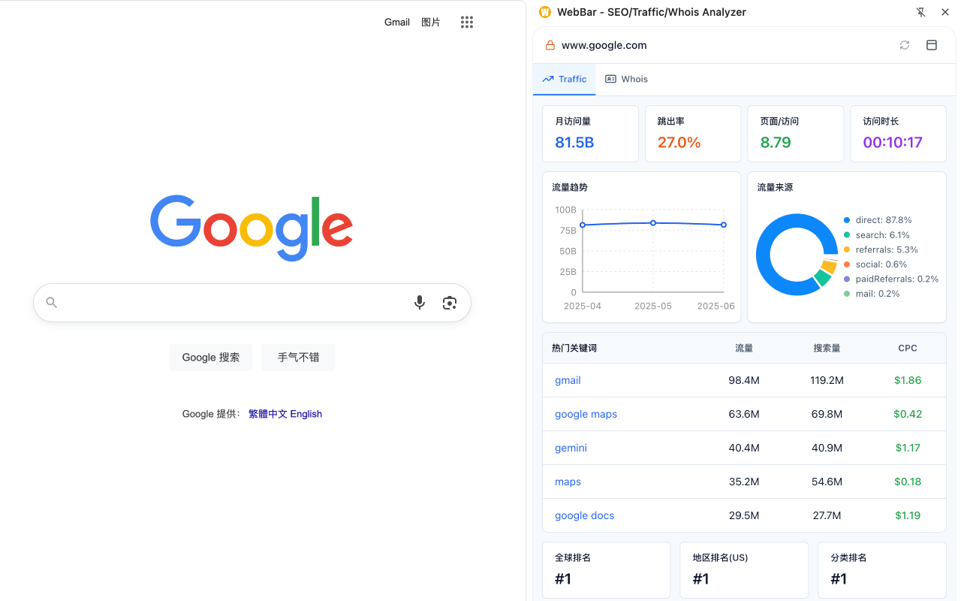This screenshot has width=961, height=601.
Task: Open the google maps keyword link
Action: (x=586, y=414)
